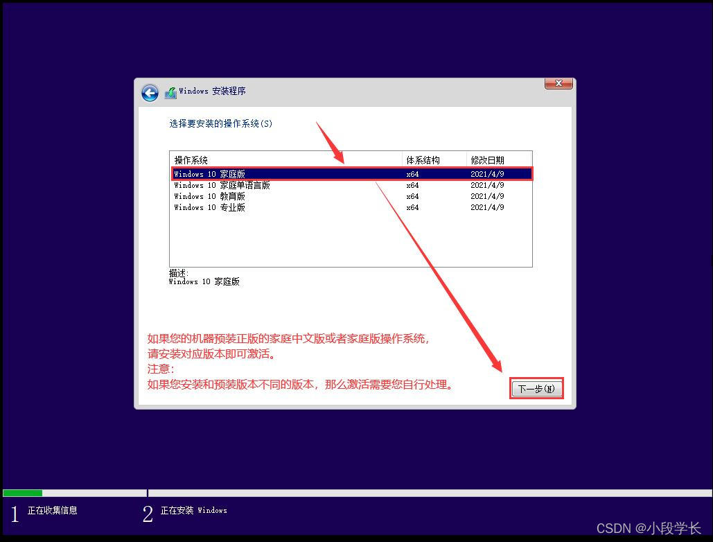The height and width of the screenshot is (542, 713).
Task: Click step 2 正在安装 Windows label
Action: pos(194,510)
